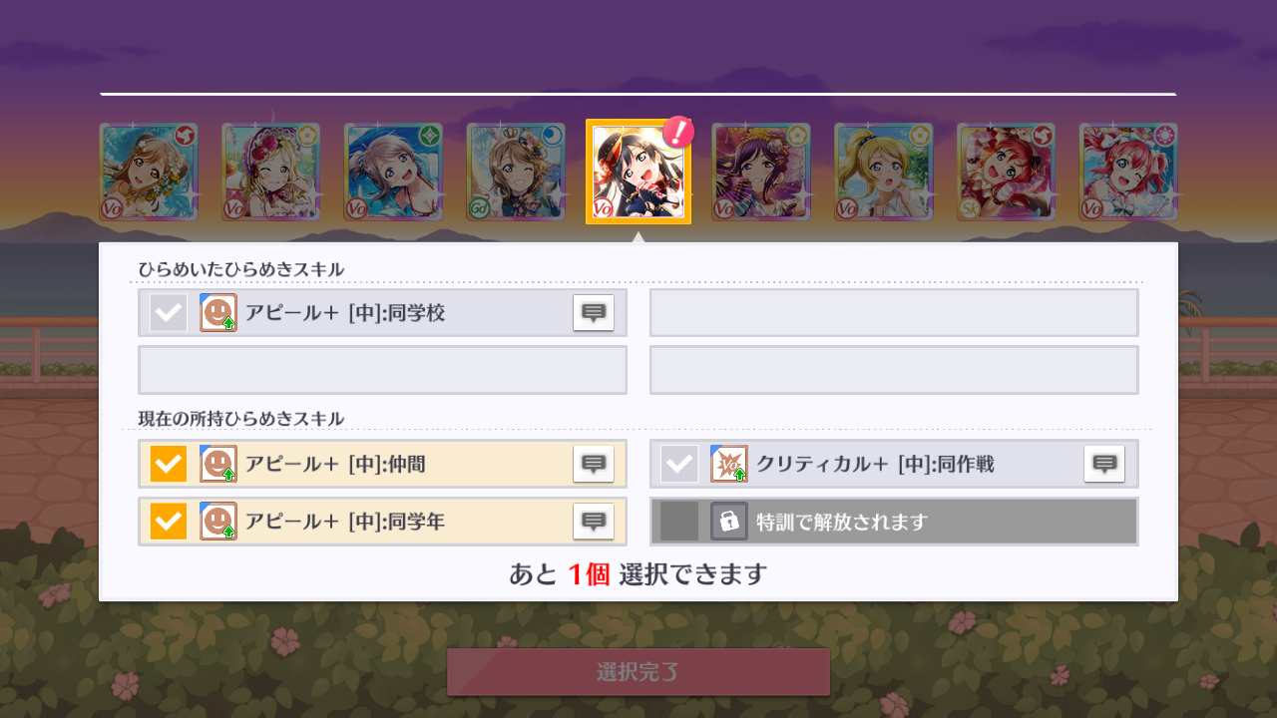Click the empty skill slot beside 同学校
Image resolution: width=1277 pixels, height=718 pixels.
[x=894, y=313]
